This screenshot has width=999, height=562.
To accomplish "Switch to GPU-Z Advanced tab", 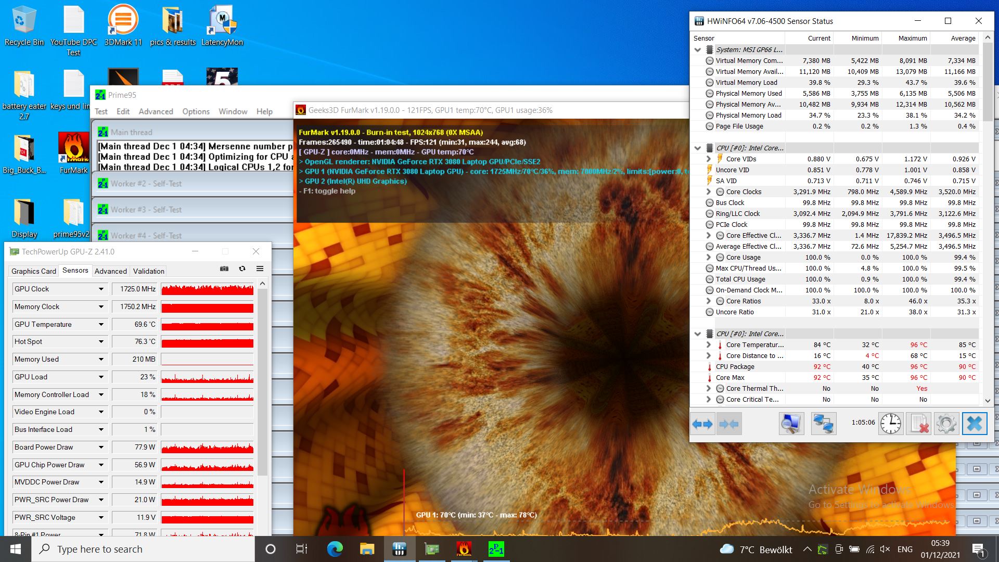I will tap(110, 271).
